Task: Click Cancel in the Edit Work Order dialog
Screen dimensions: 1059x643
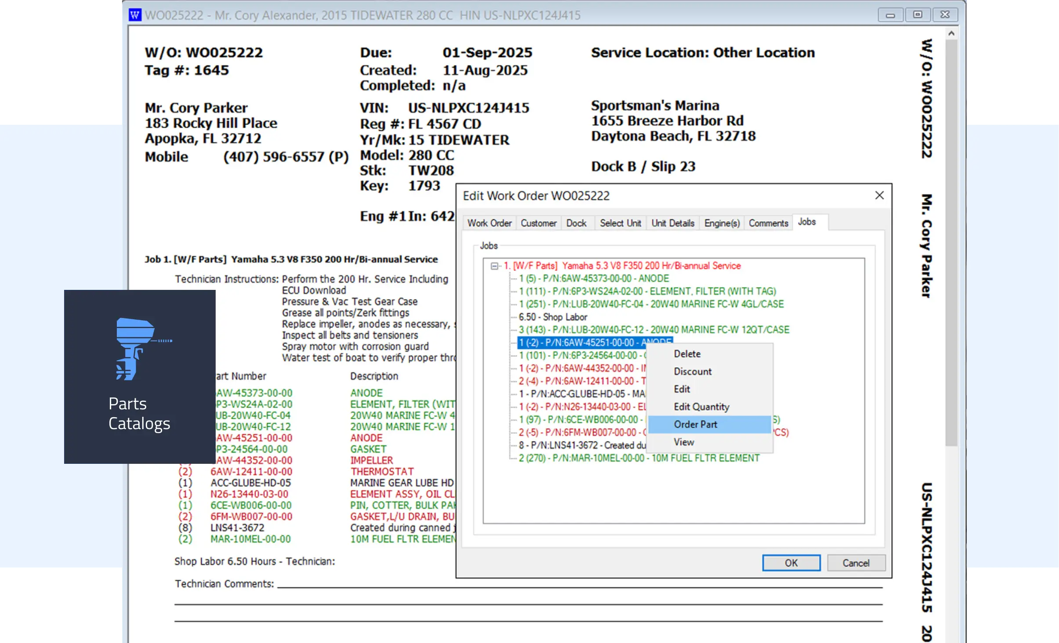Action: point(856,563)
